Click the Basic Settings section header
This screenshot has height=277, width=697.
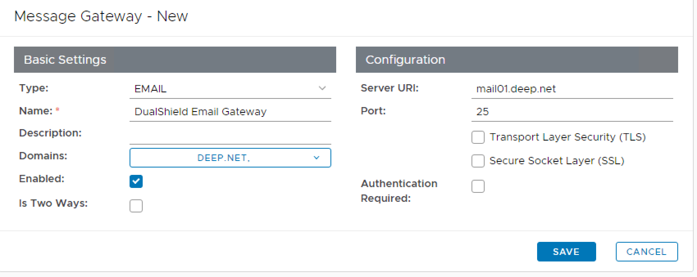pos(175,60)
